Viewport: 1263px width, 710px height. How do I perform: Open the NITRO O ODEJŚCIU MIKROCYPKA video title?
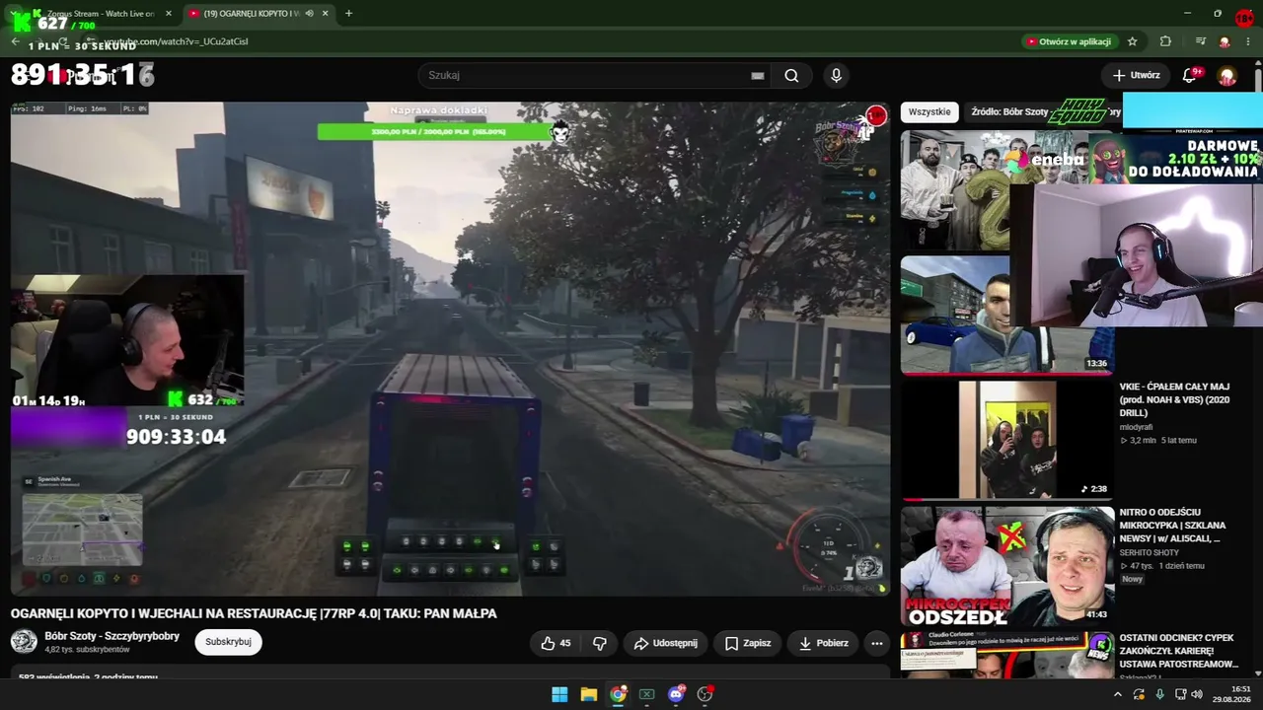(x=1173, y=526)
